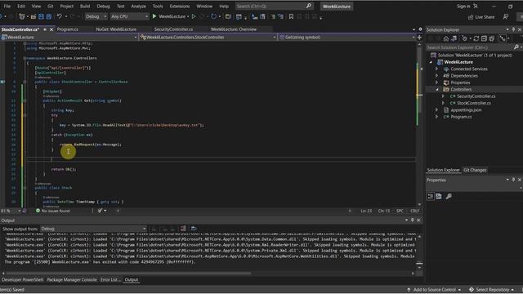Screen dimensions: 523x294
Task: Click Start Without Debugging outline play icon
Action: tap(194, 16)
